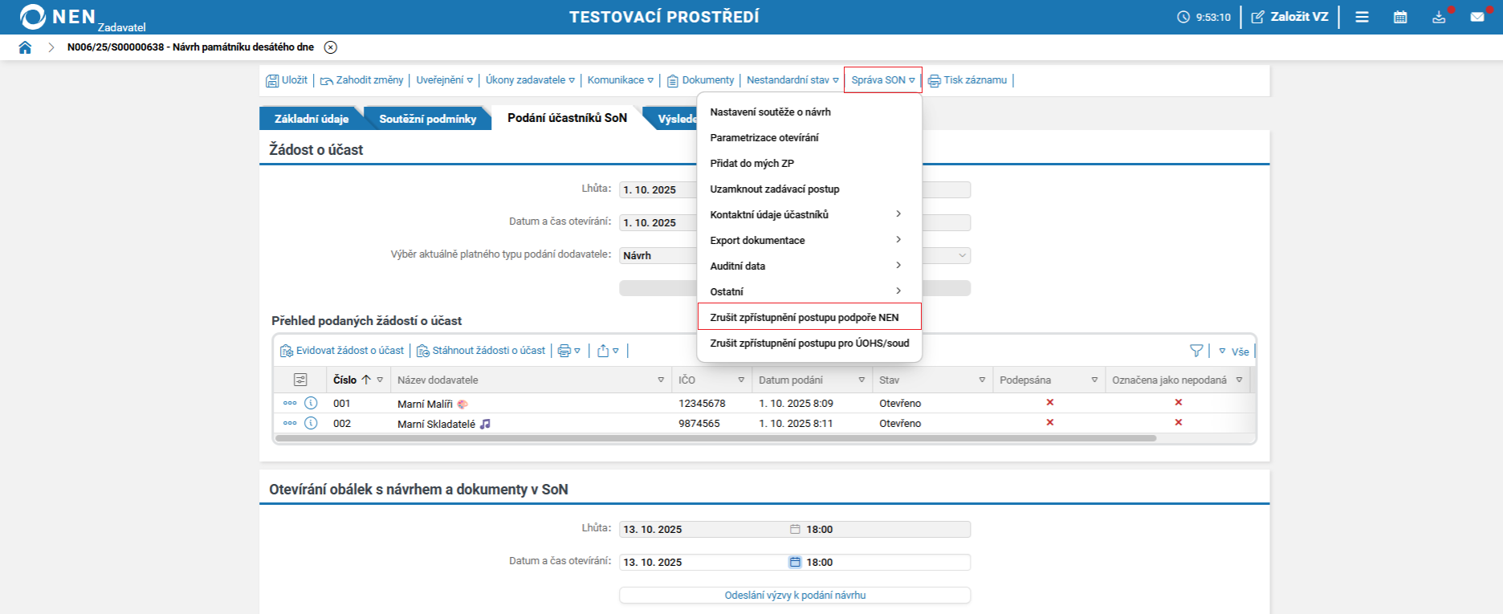The width and height of the screenshot is (1503, 614).
Task: Click the table filter funnel icon
Action: click(x=1196, y=351)
